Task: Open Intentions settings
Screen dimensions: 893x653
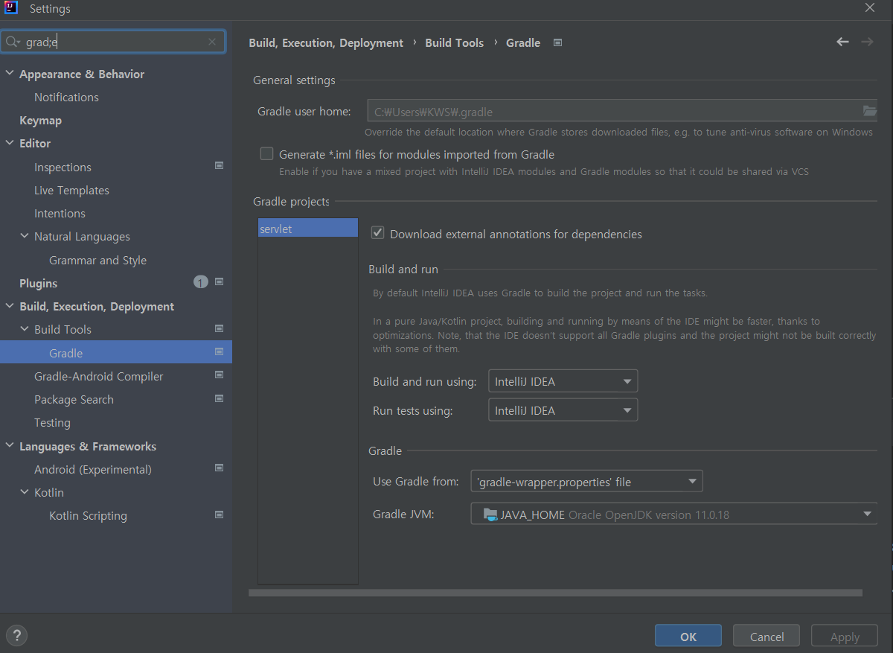Action: (60, 213)
